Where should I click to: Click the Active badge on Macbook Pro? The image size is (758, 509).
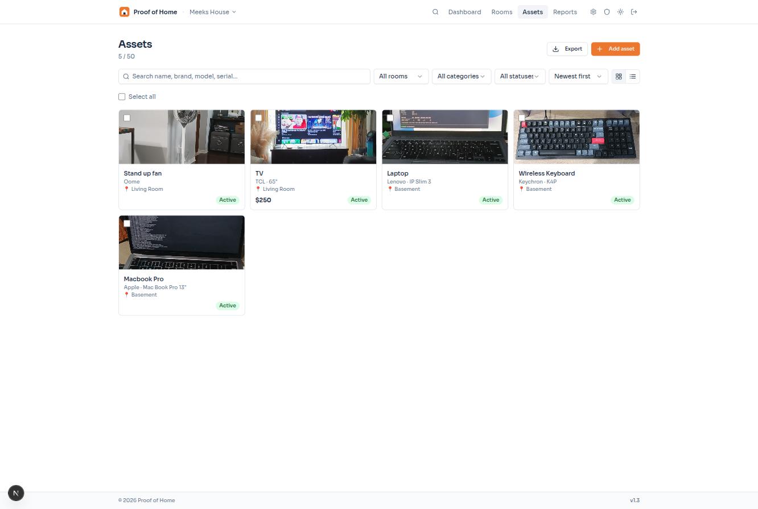228,306
